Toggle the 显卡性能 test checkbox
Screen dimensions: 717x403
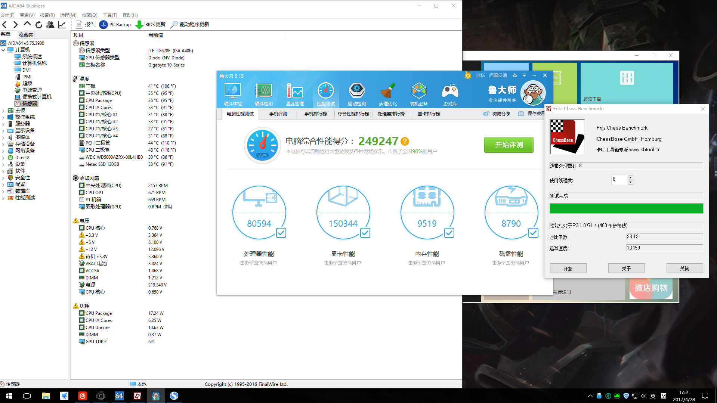point(365,233)
